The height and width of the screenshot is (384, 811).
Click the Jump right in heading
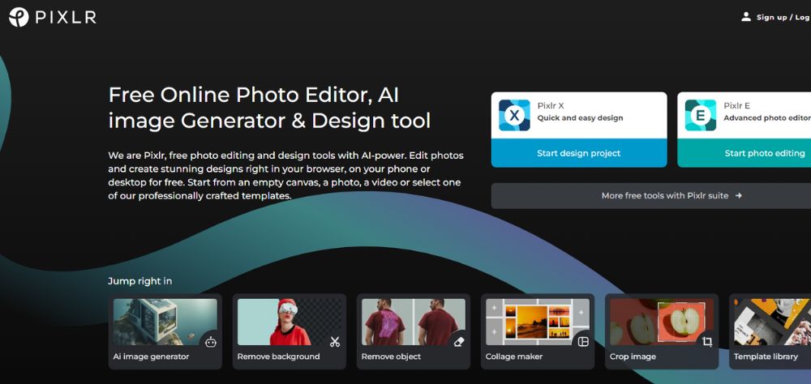pyautogui.click(x=140, y=281)
